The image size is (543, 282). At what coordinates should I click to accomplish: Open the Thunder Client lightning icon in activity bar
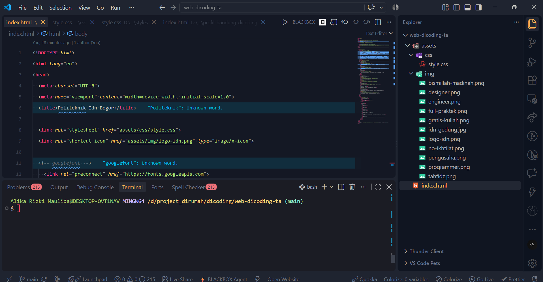click(532, 192)
